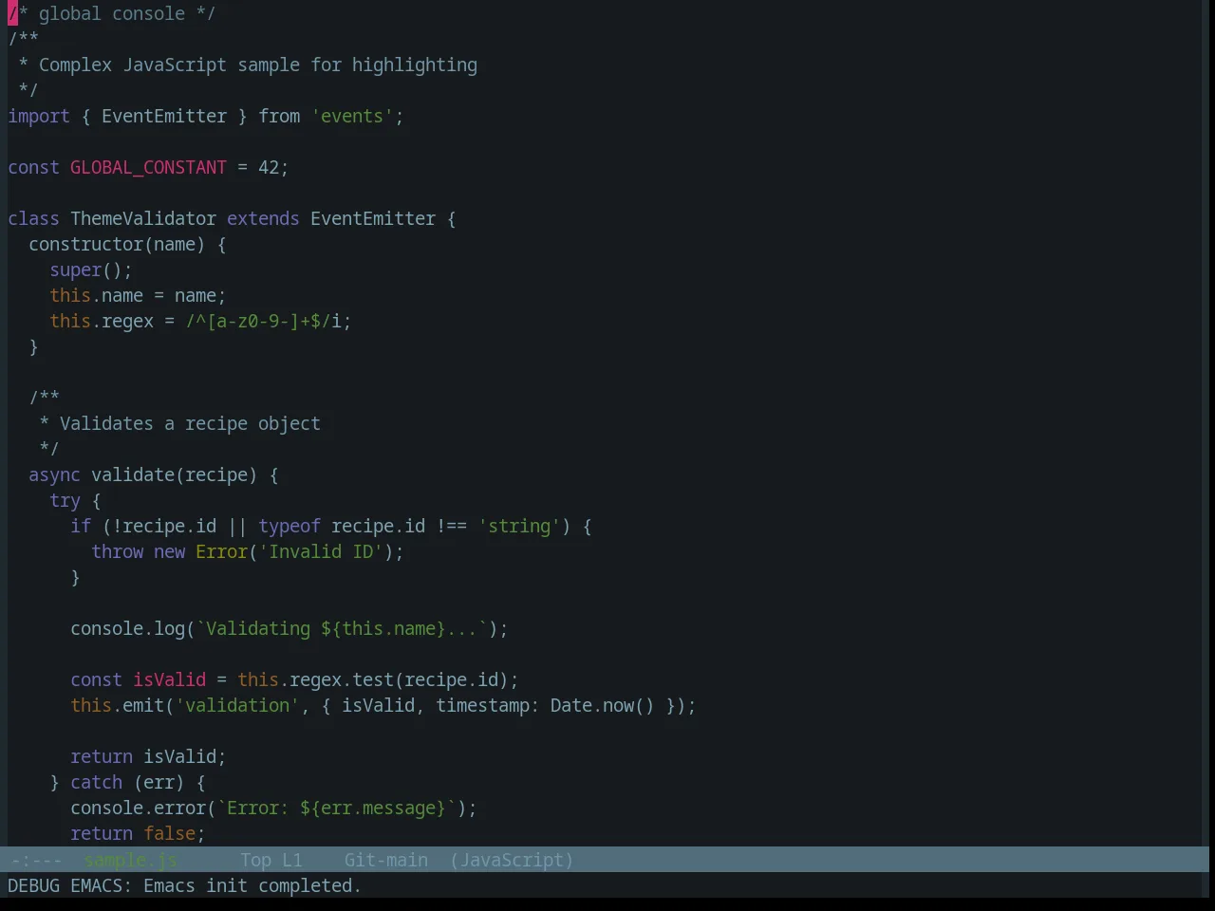Image resolution: width=1215 pixels, height=911 pixels.
Task: Click the 'from' keyword
Action: click(279, 116)
